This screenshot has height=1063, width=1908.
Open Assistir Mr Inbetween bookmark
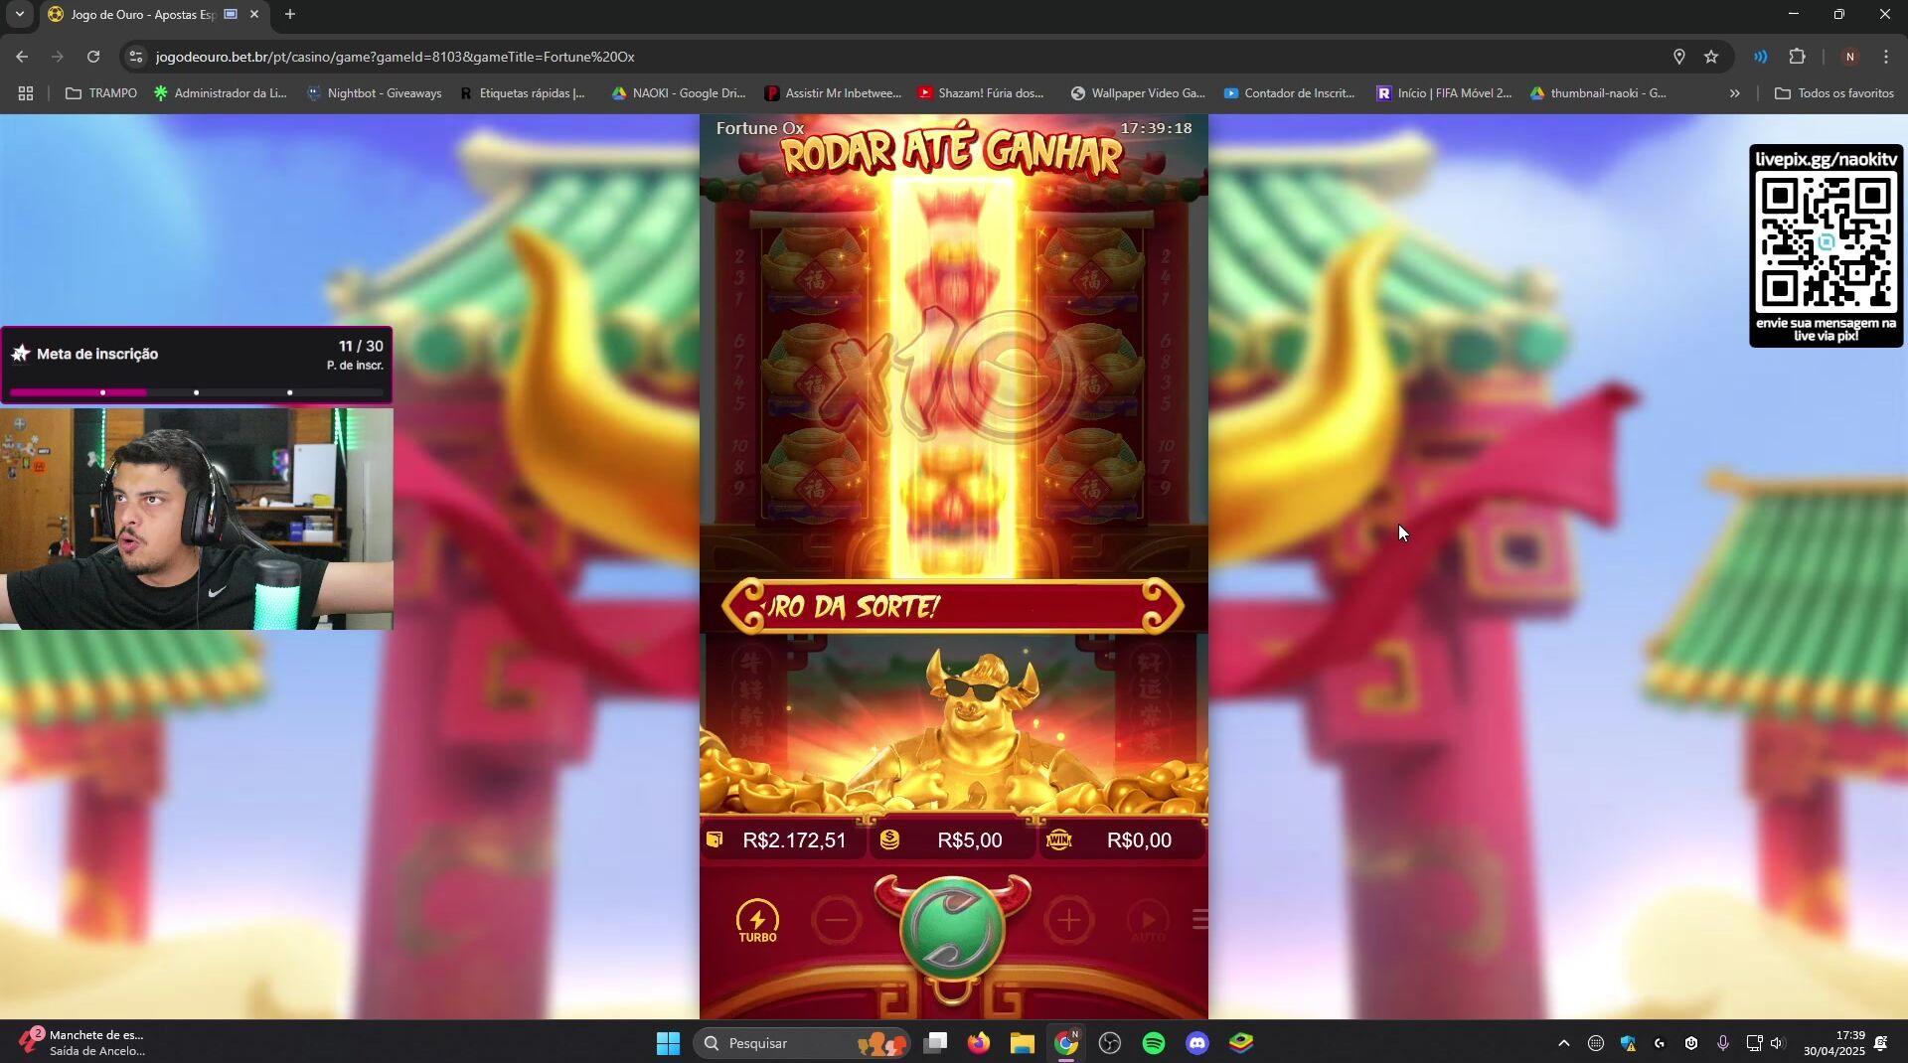click(x=833, y=93)
